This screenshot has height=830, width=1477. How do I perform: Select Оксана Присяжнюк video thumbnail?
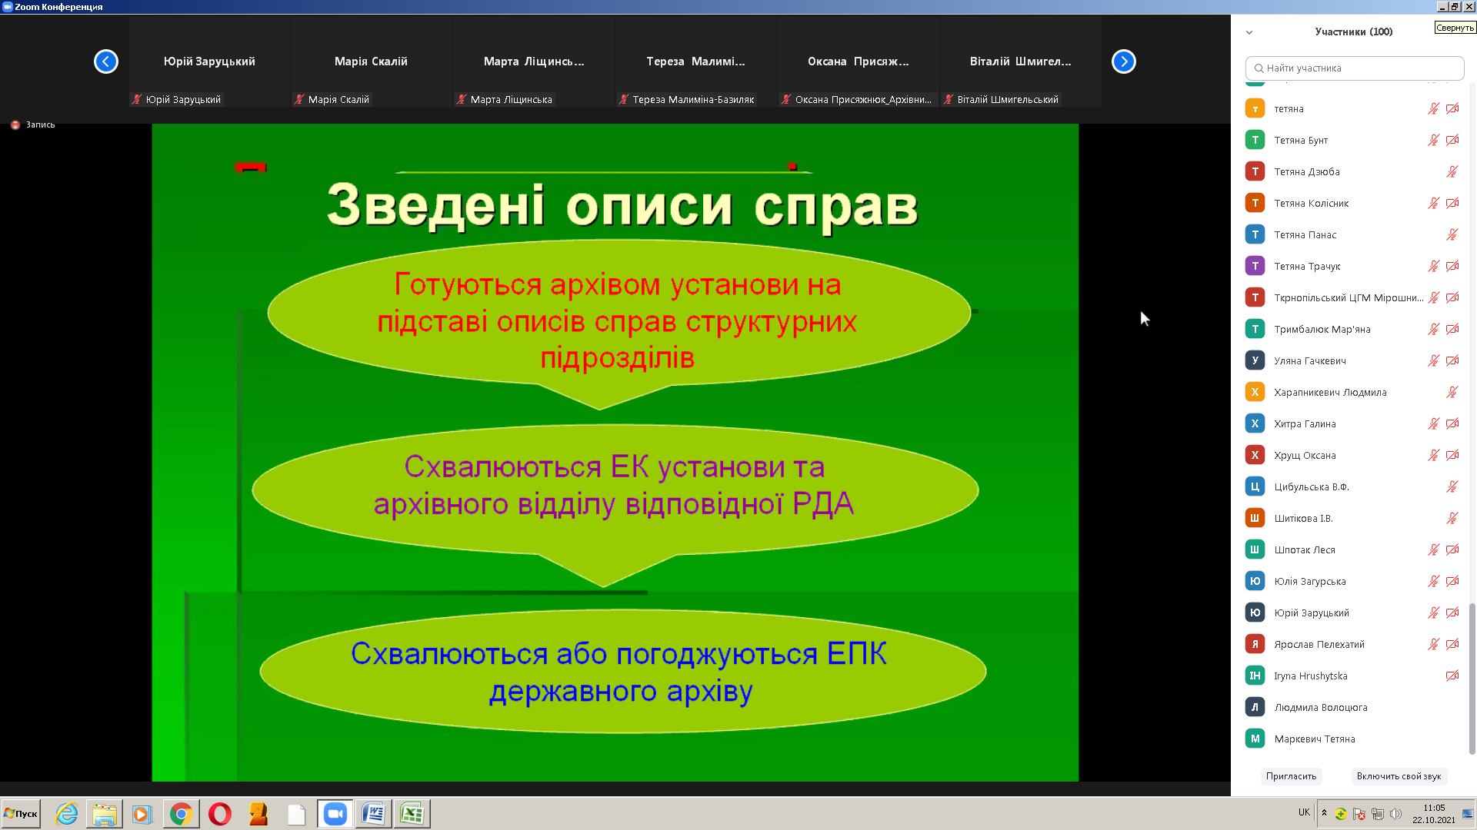[x=859, y=62]
